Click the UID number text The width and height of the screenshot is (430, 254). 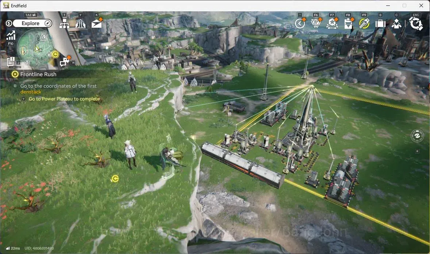point(39,248)
